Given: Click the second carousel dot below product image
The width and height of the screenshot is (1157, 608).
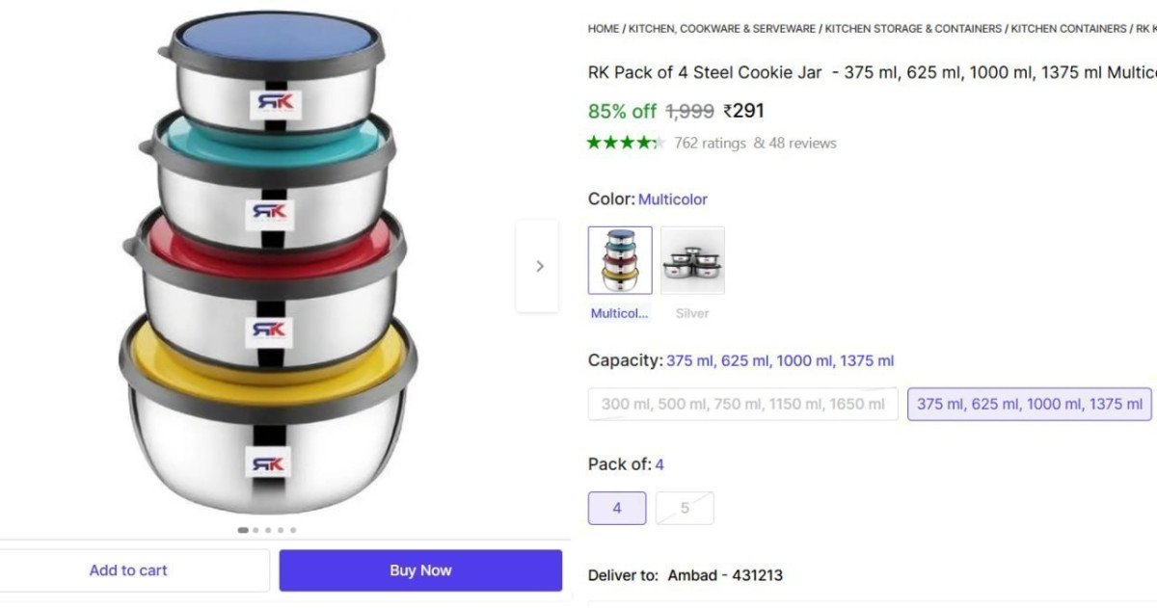Looking at the screenshot, I should 256,529.
